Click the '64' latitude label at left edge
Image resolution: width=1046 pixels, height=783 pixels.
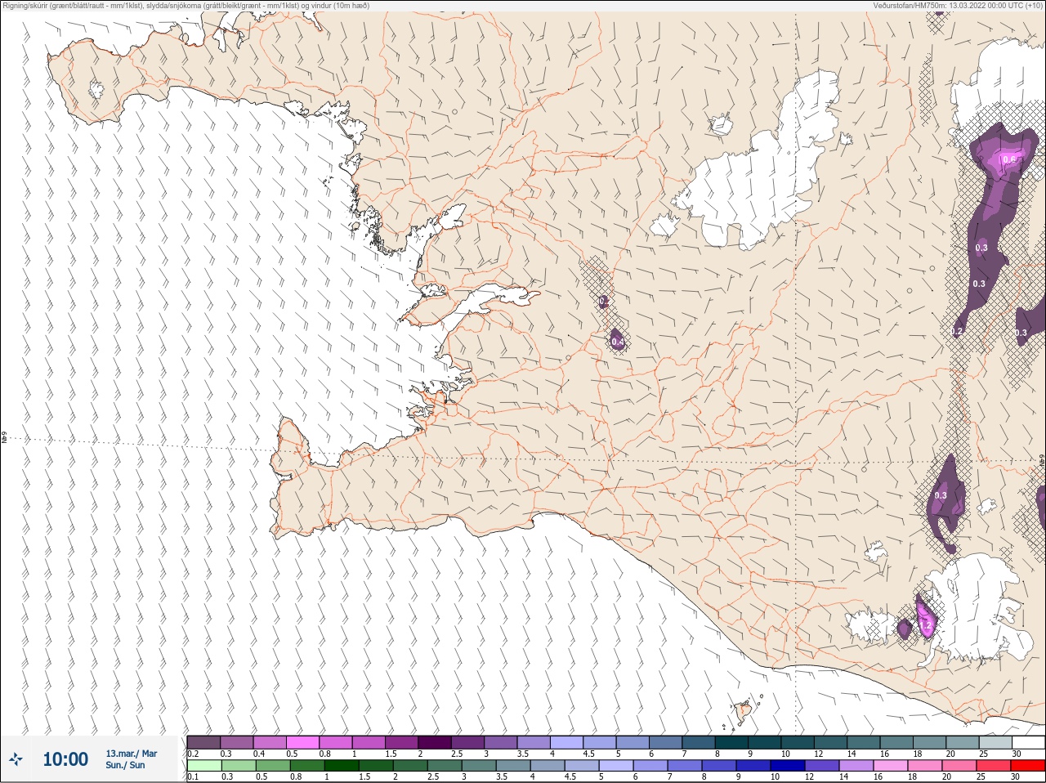coord(4,438)
